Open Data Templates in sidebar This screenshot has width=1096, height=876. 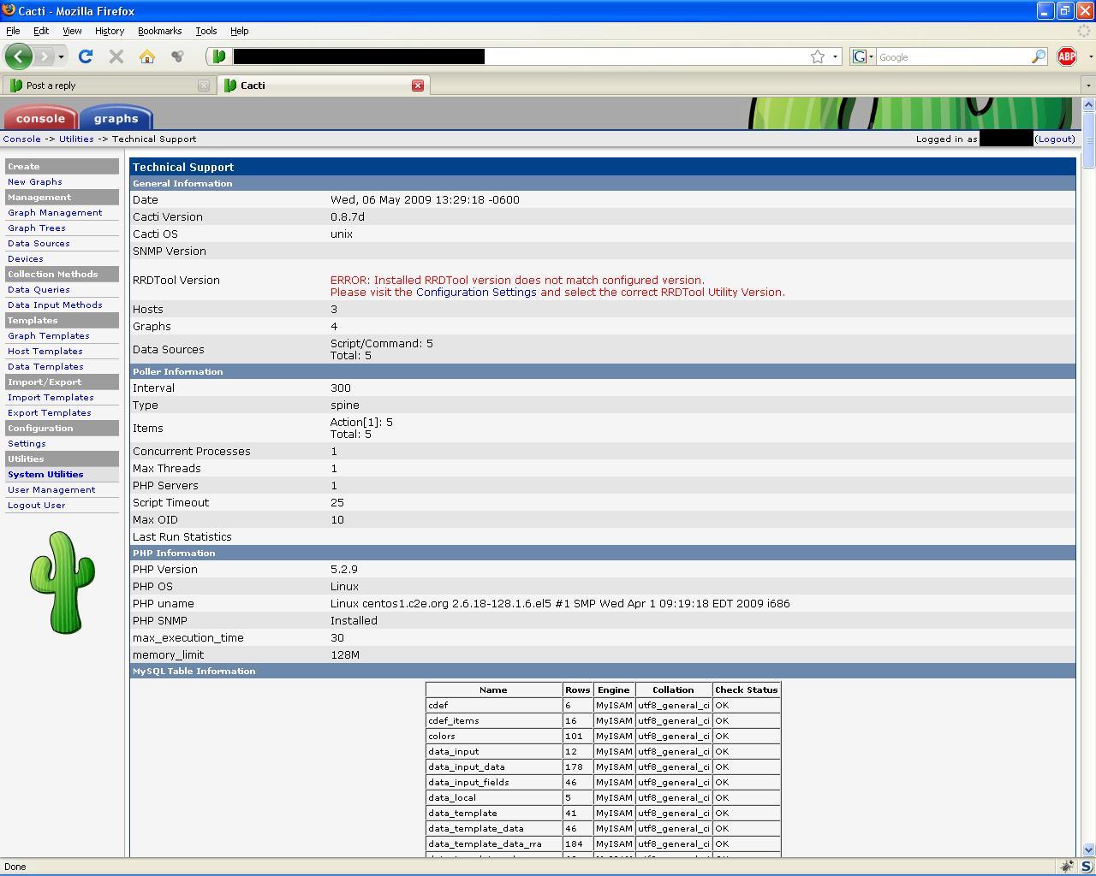(x=45, y=366)
